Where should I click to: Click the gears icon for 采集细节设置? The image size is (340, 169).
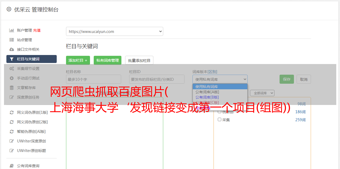12,69
